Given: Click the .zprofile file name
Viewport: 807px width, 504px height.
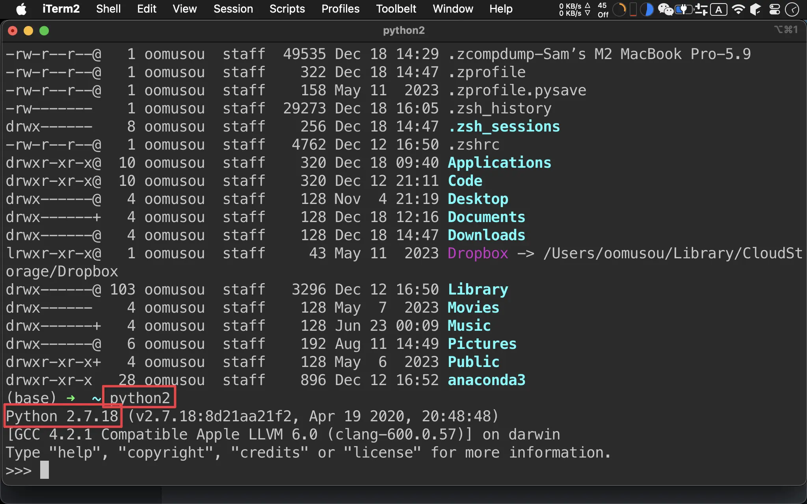Looking at the screenshot, I should (487, 72).
